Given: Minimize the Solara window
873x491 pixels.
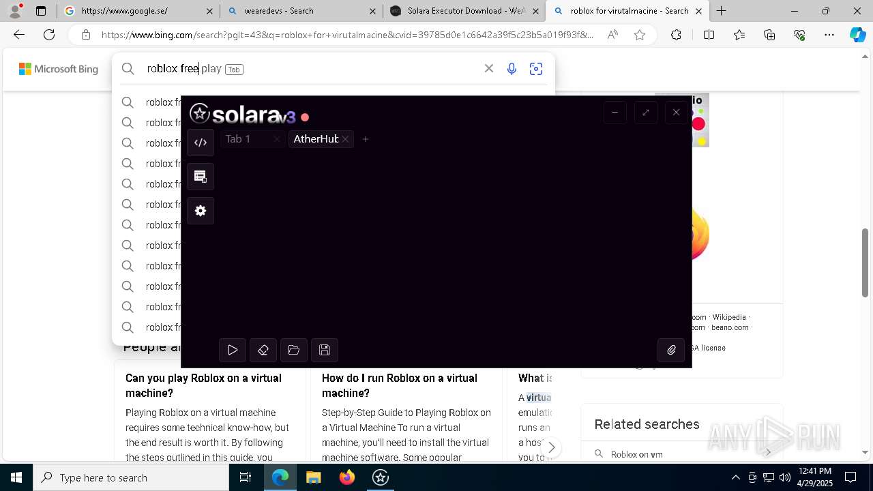Looking at the screenshot, I should 615,113.
